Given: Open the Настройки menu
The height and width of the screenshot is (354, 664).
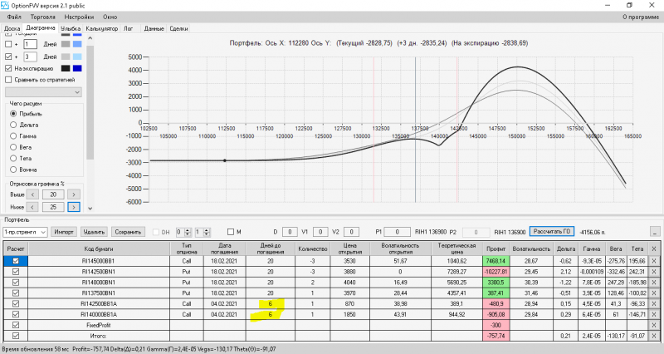Looking at the screenshot, I should click(x=79, y=17).
